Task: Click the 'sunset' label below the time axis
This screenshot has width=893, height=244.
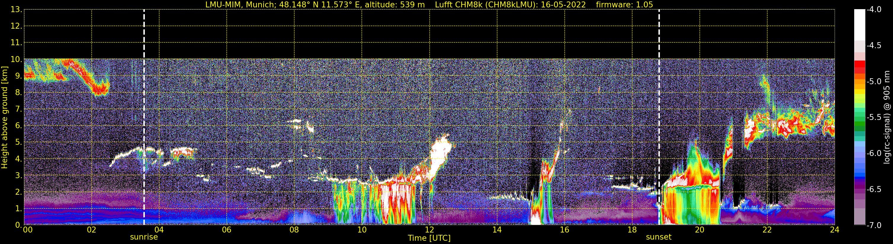Action: coord(659,237)
